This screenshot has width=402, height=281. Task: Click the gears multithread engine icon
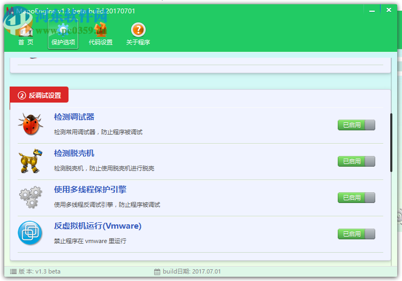coord(31,197)
